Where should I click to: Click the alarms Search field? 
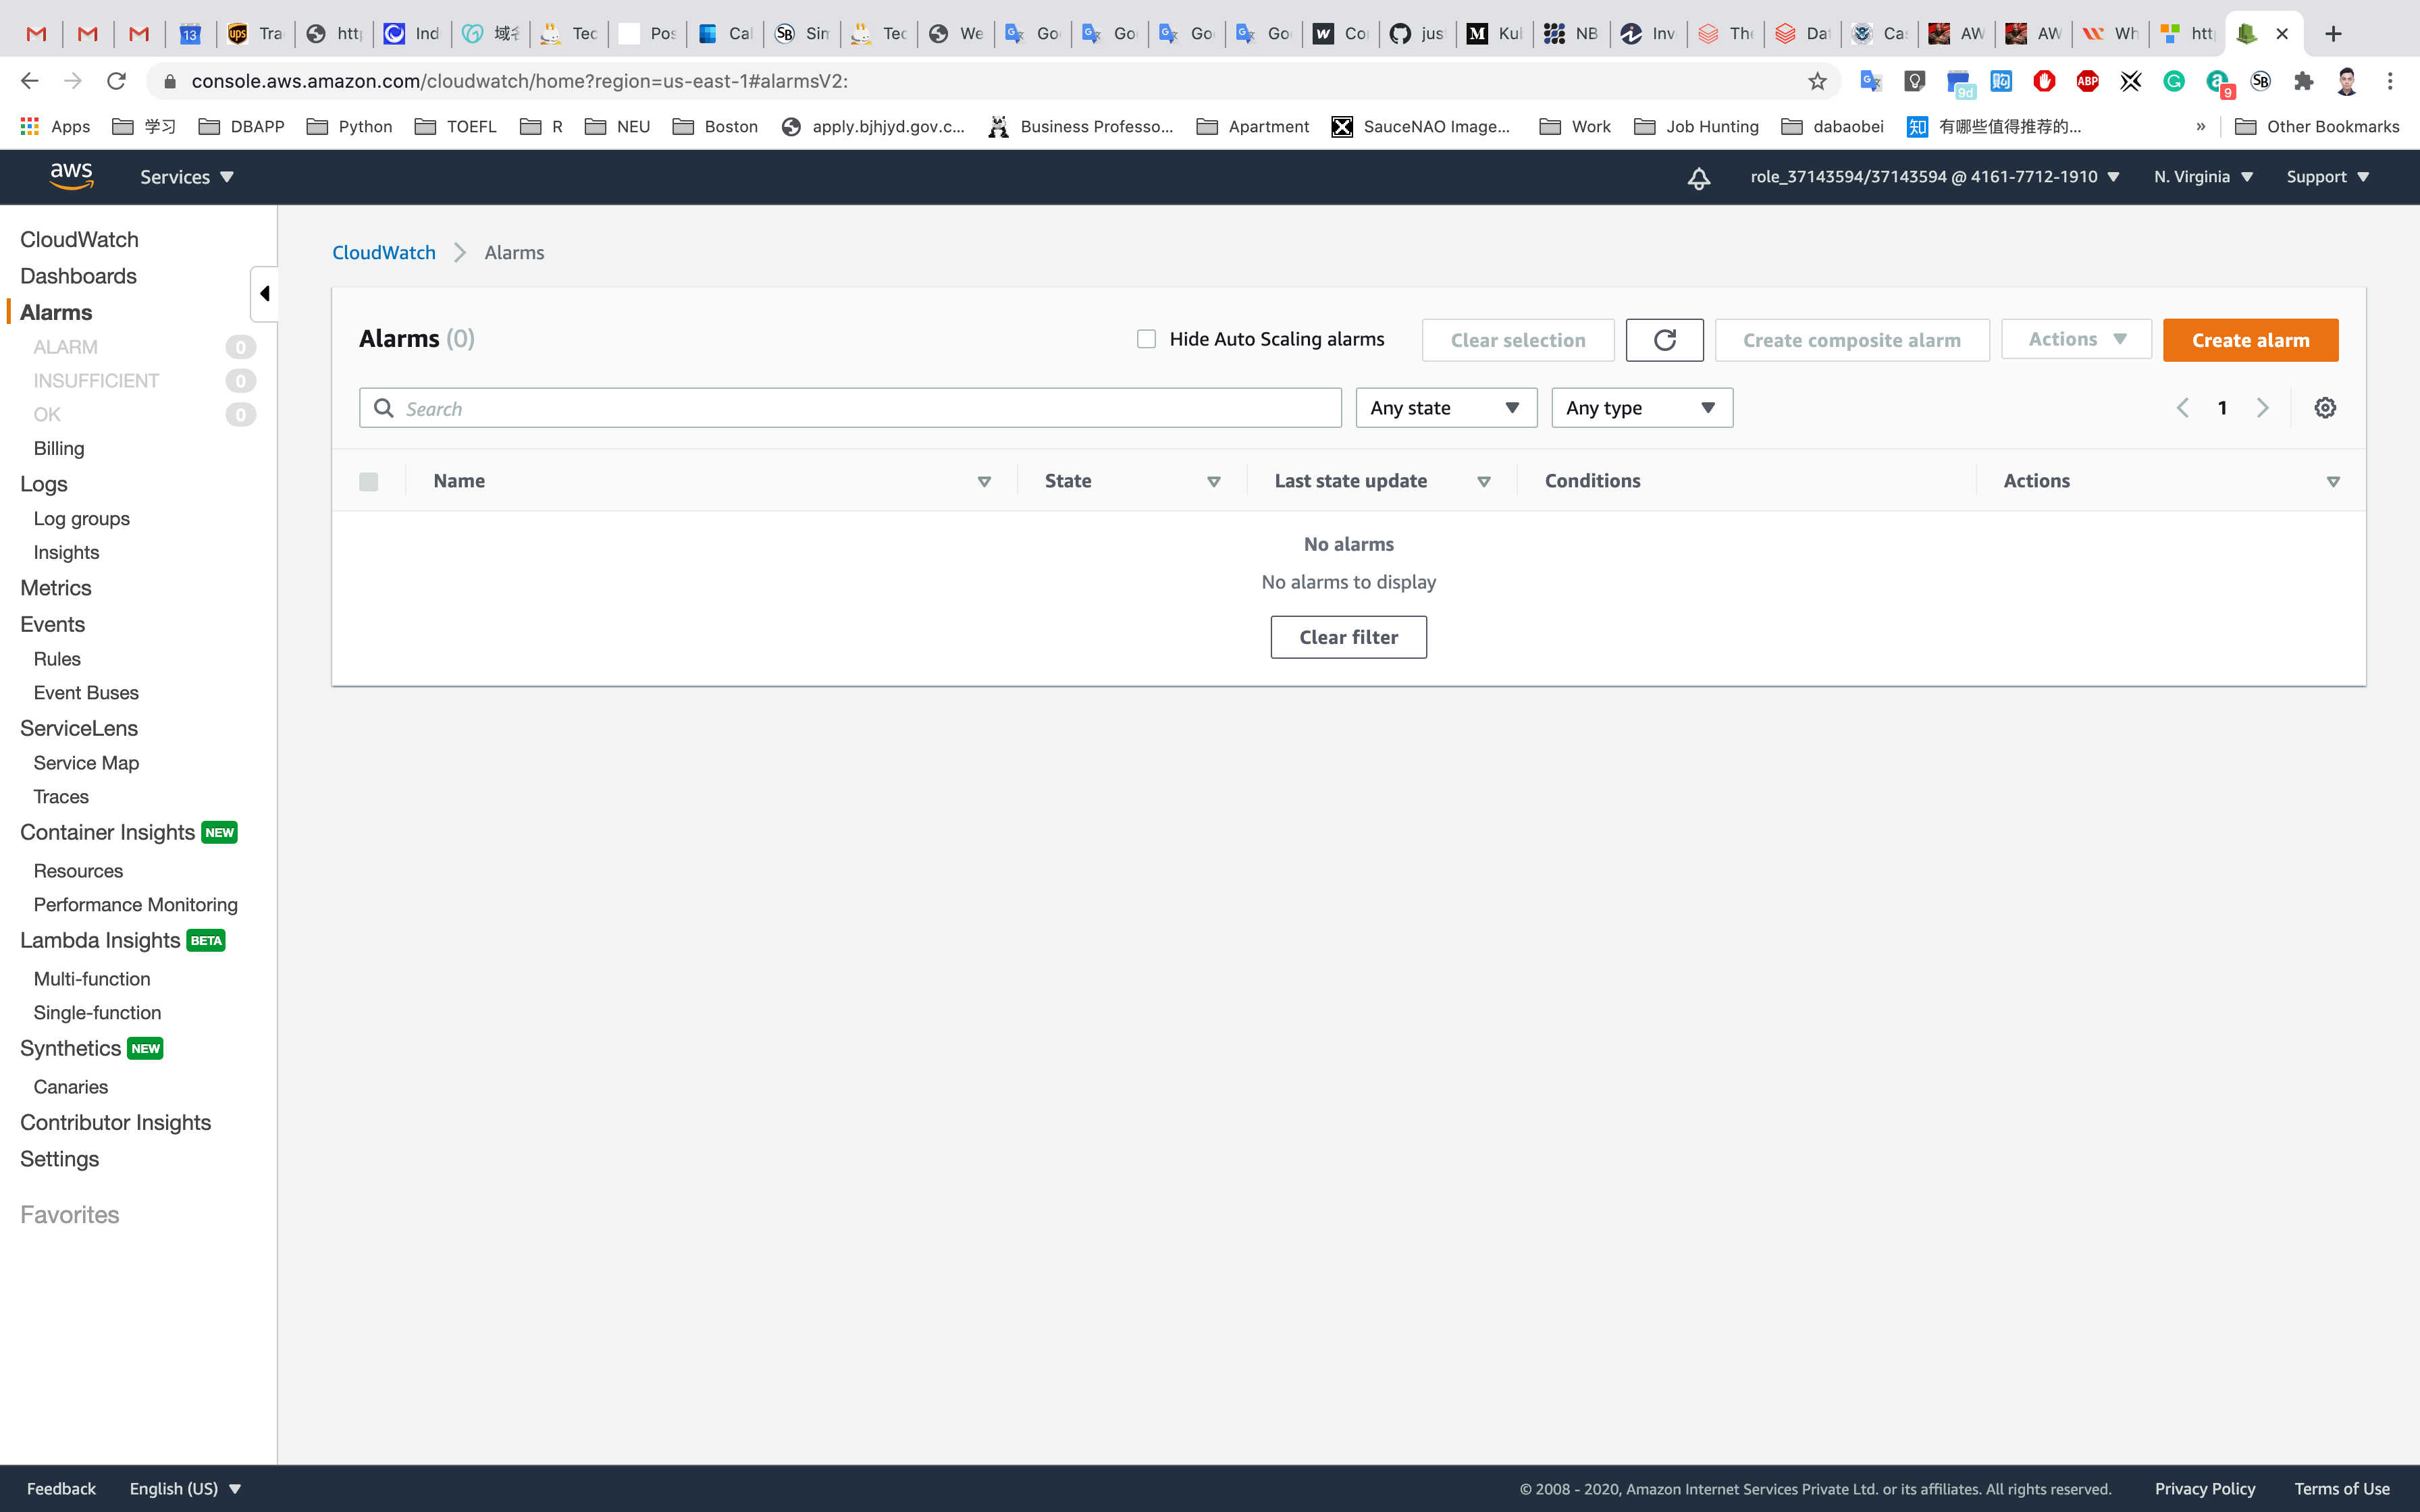(850, 408)
